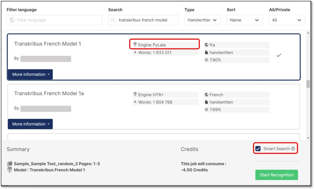The height and width of the screenshot is (189, 314).
Task: Toggle the Smart Search checkbox
Action: tap(258, 149)
